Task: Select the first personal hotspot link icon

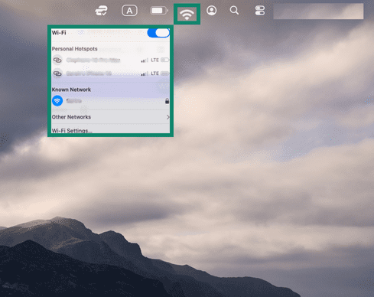Action: click(57, 60)
